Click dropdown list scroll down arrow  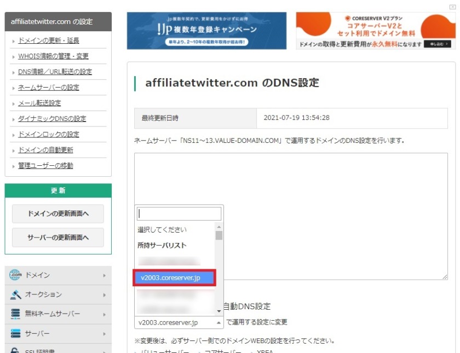(x=219, y=311)
